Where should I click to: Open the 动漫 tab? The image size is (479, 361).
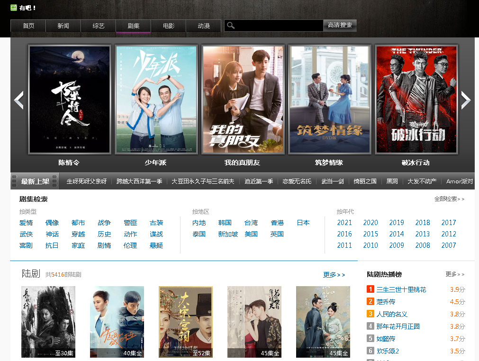pos(203,26)
